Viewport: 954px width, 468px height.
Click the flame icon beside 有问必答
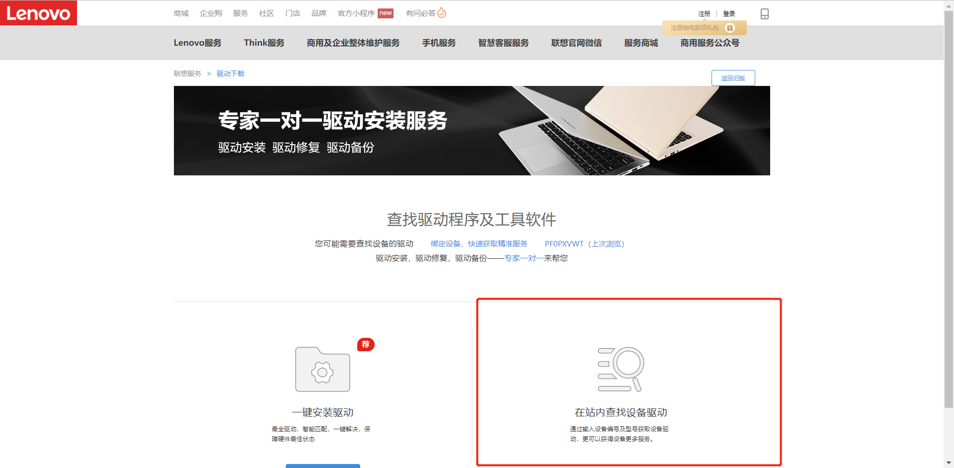pos(442,13)
